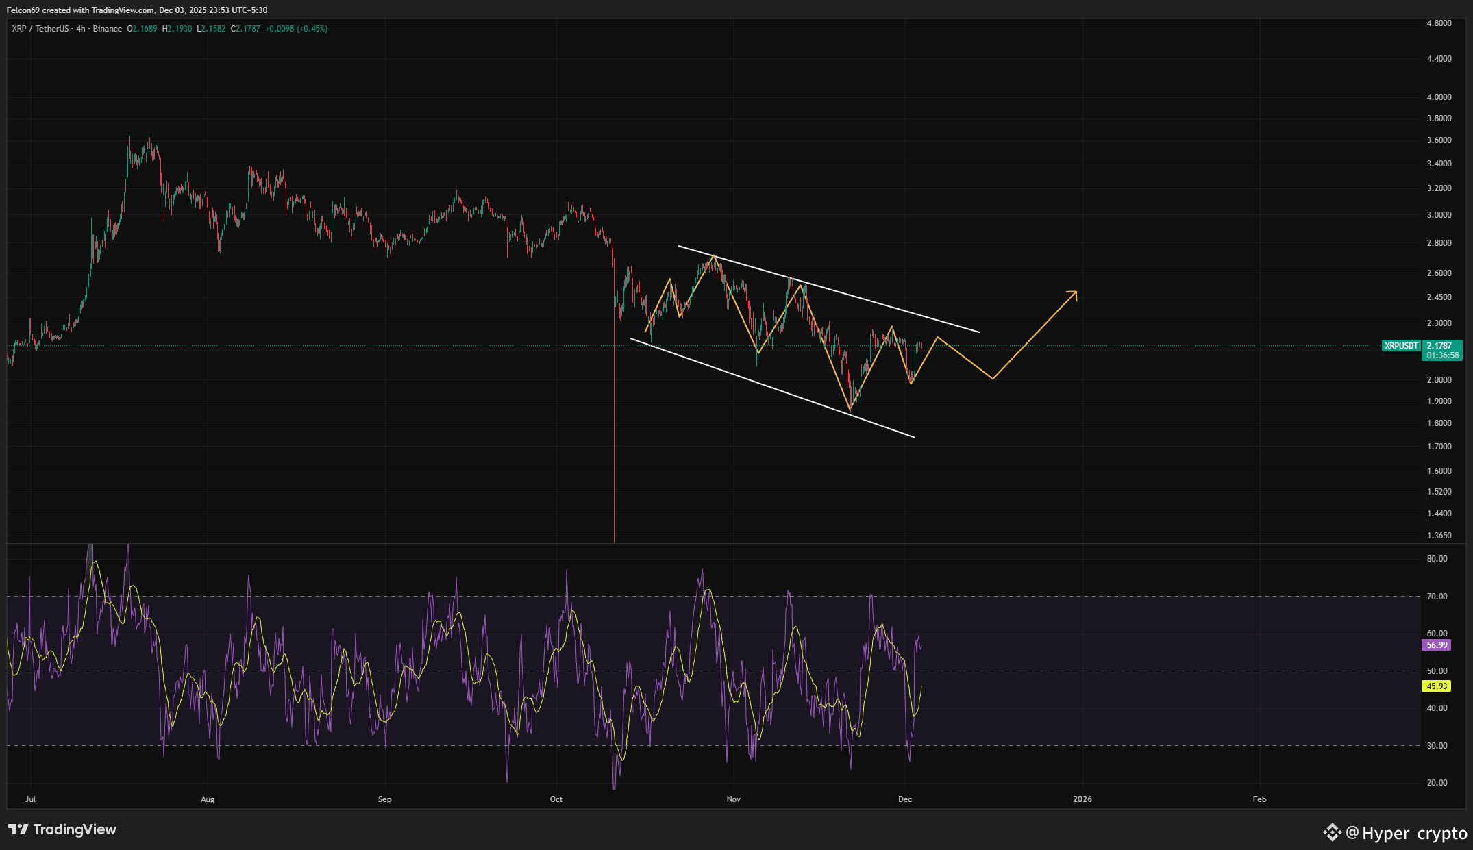Click the RSI 80.00 scale label
1473x850 pixels.
pos(1437,559)
